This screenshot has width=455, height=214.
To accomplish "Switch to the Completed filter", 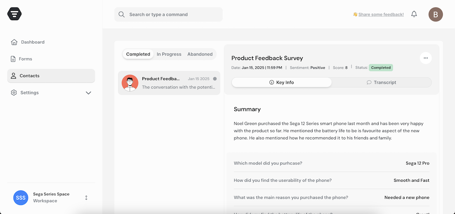I will (138, 54).
